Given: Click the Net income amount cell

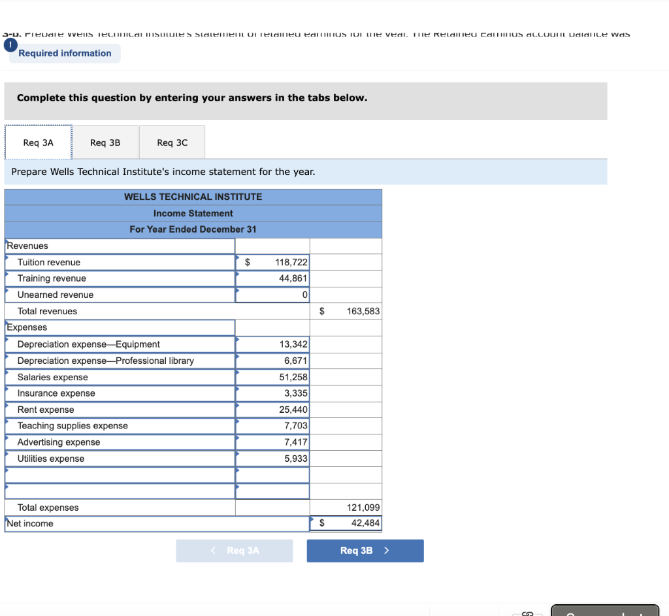Looking at the screenshot, I should [x=345, y=523].
